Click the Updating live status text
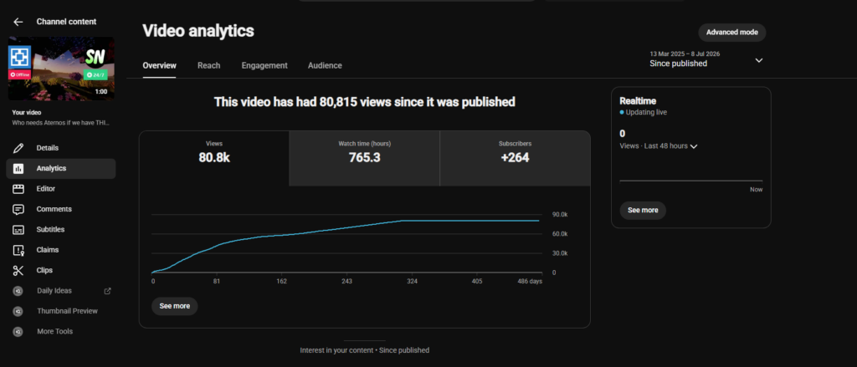This screenshot has width=857, height=367. point(646,113)
